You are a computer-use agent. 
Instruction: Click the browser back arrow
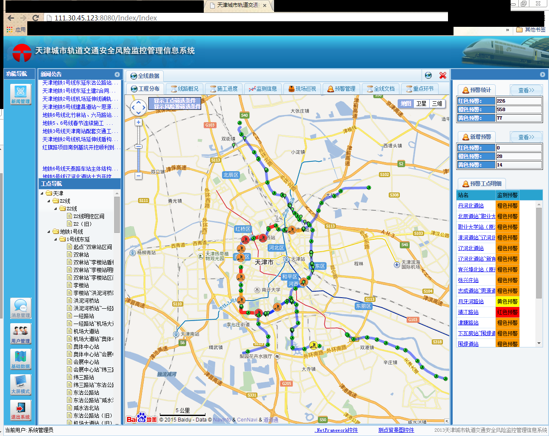click(11, 18)
